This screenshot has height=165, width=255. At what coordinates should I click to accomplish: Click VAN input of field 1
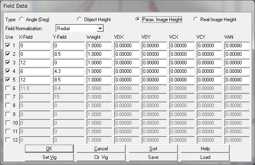[237, 46]
